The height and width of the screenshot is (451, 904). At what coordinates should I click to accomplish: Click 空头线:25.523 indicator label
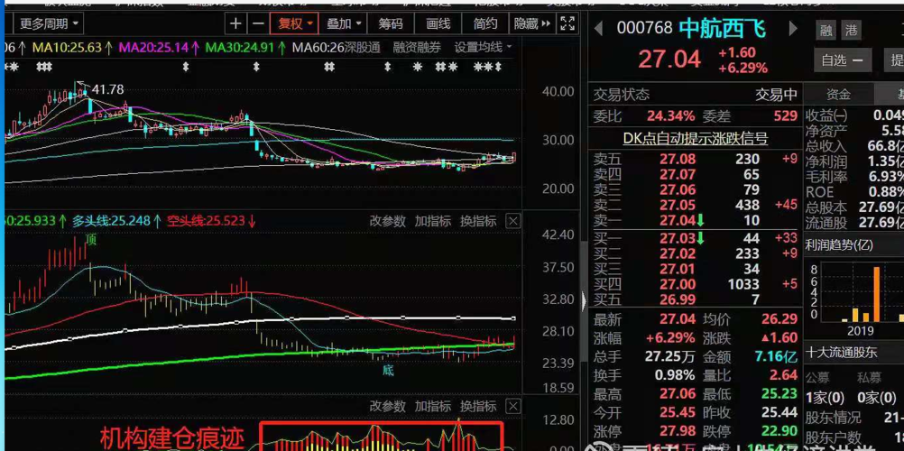point(212,221)
